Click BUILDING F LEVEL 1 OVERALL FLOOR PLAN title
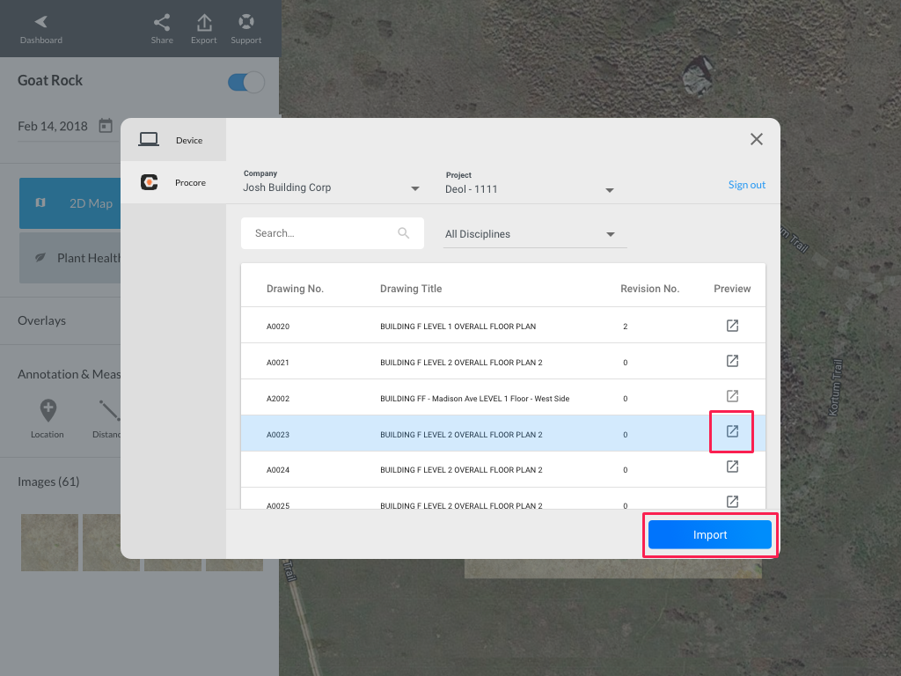The width and height of the screenshot is (901, 676). [458, 327]
